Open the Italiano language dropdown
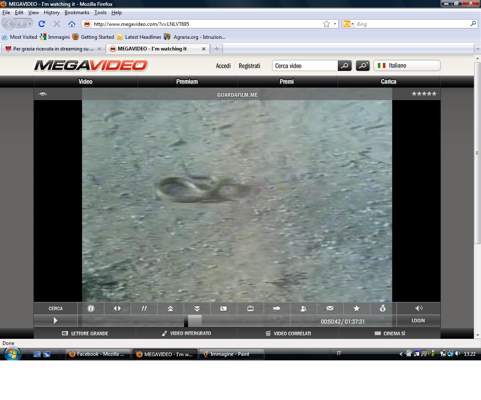Screen dimensions: 481x400 [407, 65]
